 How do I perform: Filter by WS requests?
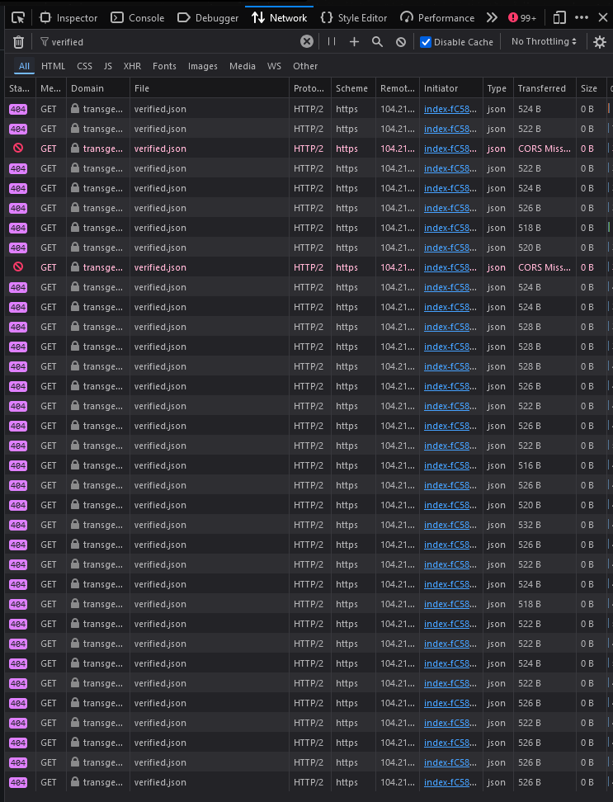(x=274, y=66)
